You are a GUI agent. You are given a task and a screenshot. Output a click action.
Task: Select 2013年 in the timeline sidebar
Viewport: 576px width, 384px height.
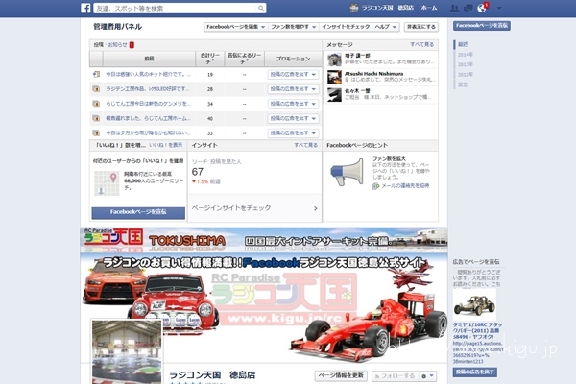click(x=464, y=64)
